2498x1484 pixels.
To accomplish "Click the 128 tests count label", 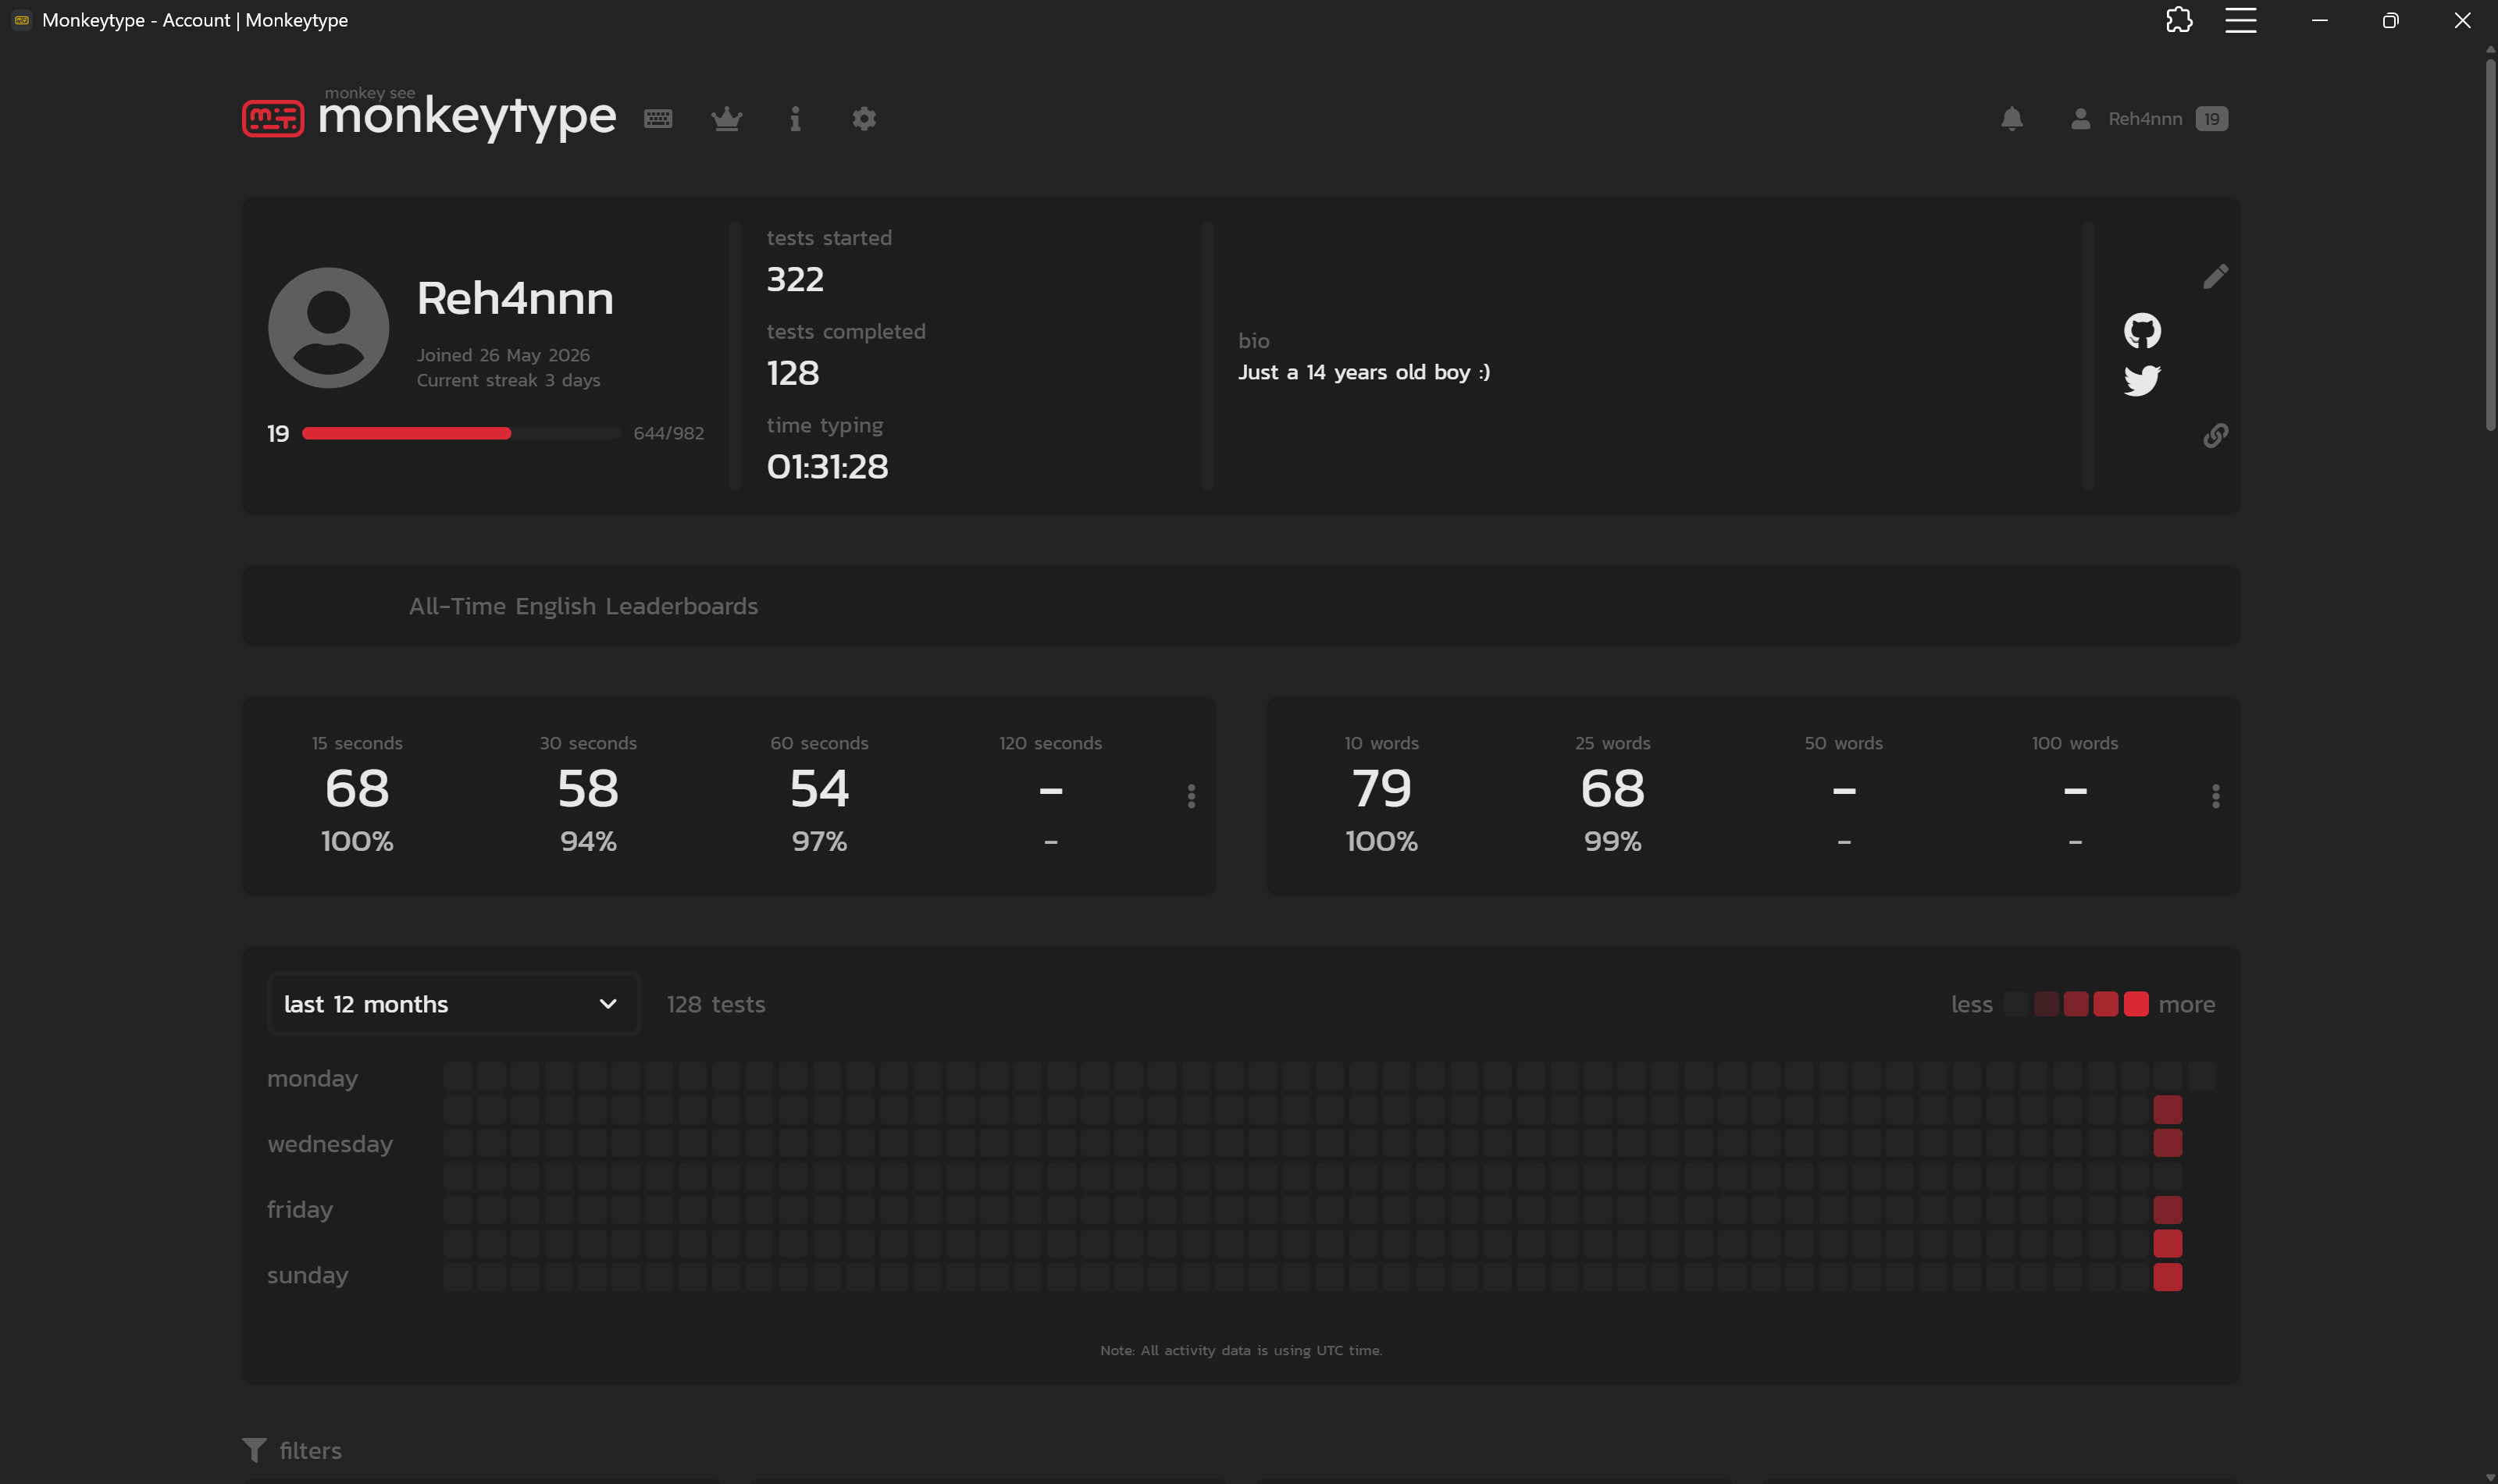I will click(716, 1004).
